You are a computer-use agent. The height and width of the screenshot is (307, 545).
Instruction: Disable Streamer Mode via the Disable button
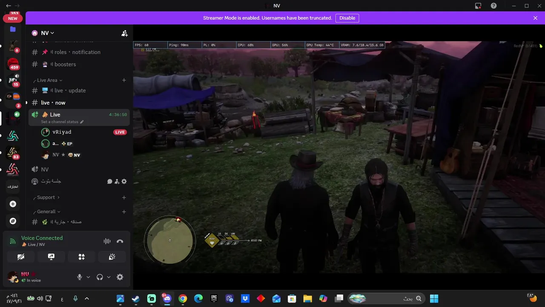pyautogui.click(x=347, y=18)
